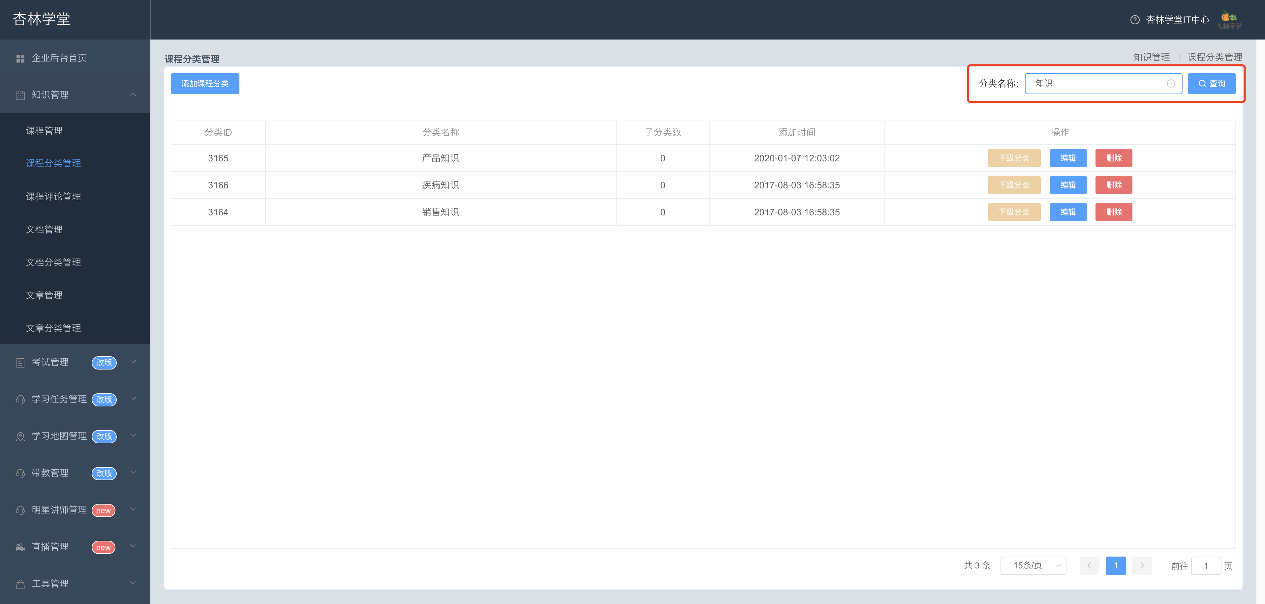
Task: Click the 知识管理 breadcrumb link
Action: pyautogui.click(x=1152, y=57)
